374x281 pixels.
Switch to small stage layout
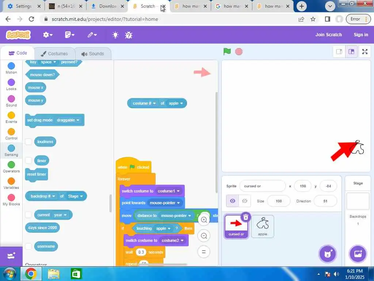coord(339,52)
